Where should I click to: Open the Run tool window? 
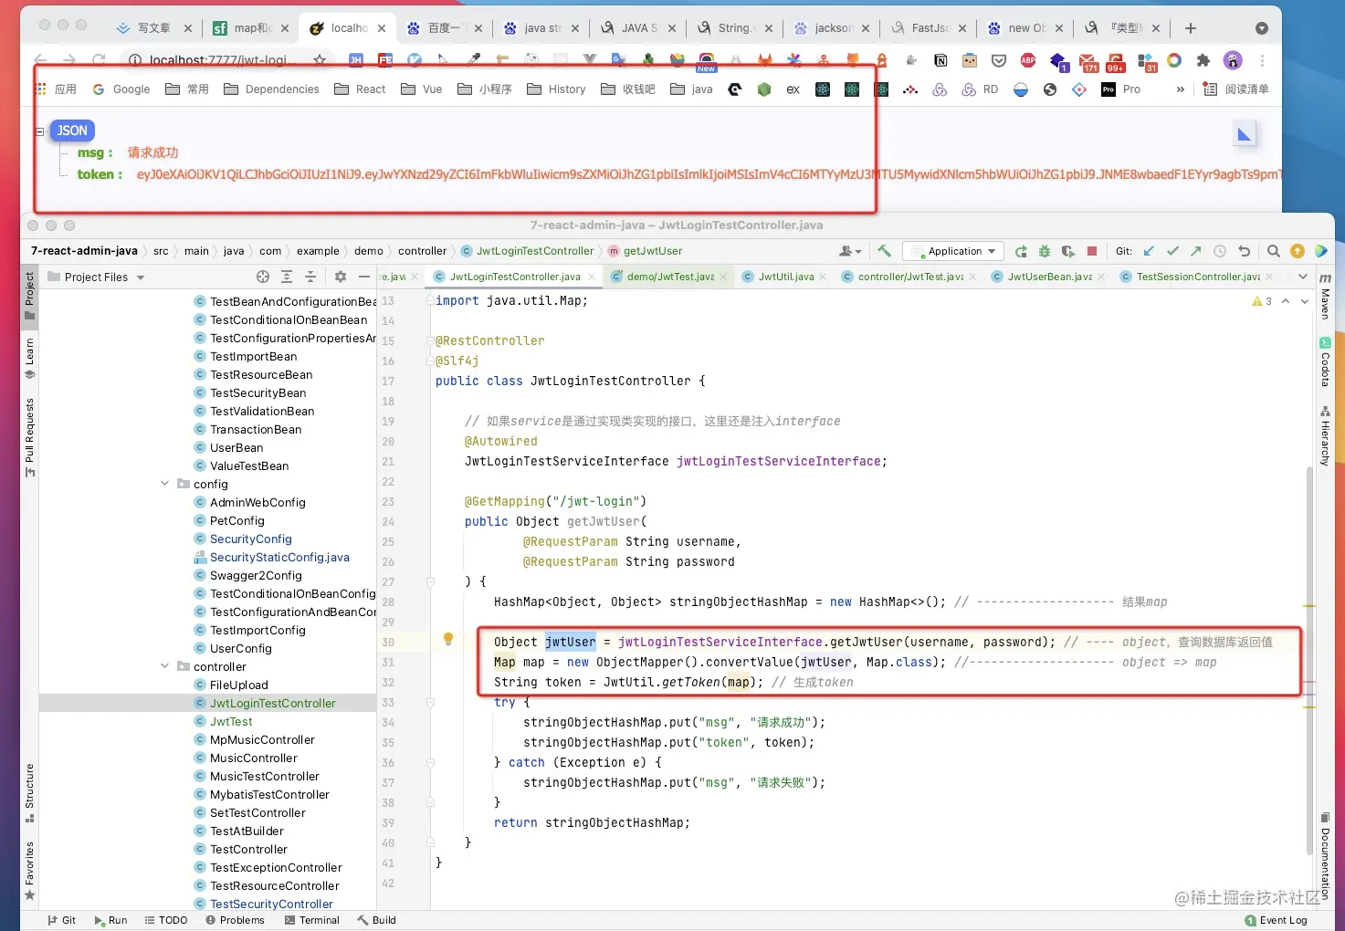[x=110, y=920]
